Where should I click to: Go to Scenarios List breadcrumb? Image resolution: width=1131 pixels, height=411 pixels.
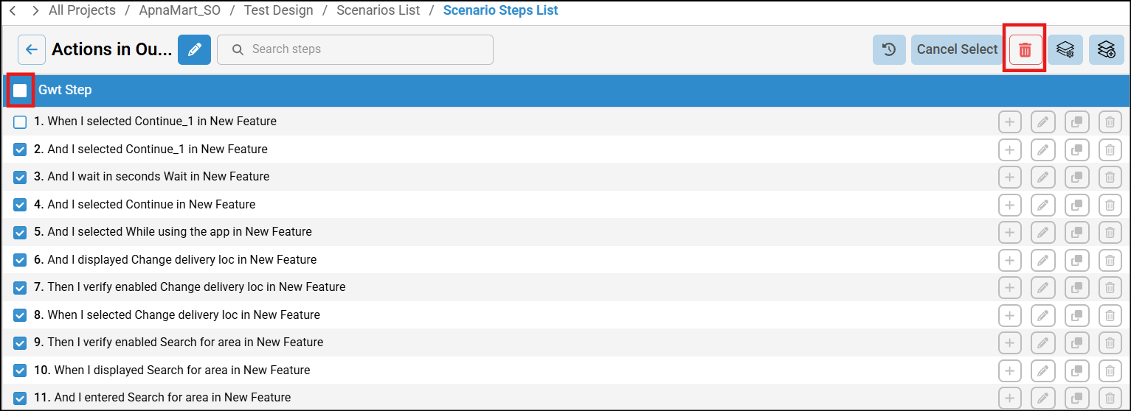378,10
